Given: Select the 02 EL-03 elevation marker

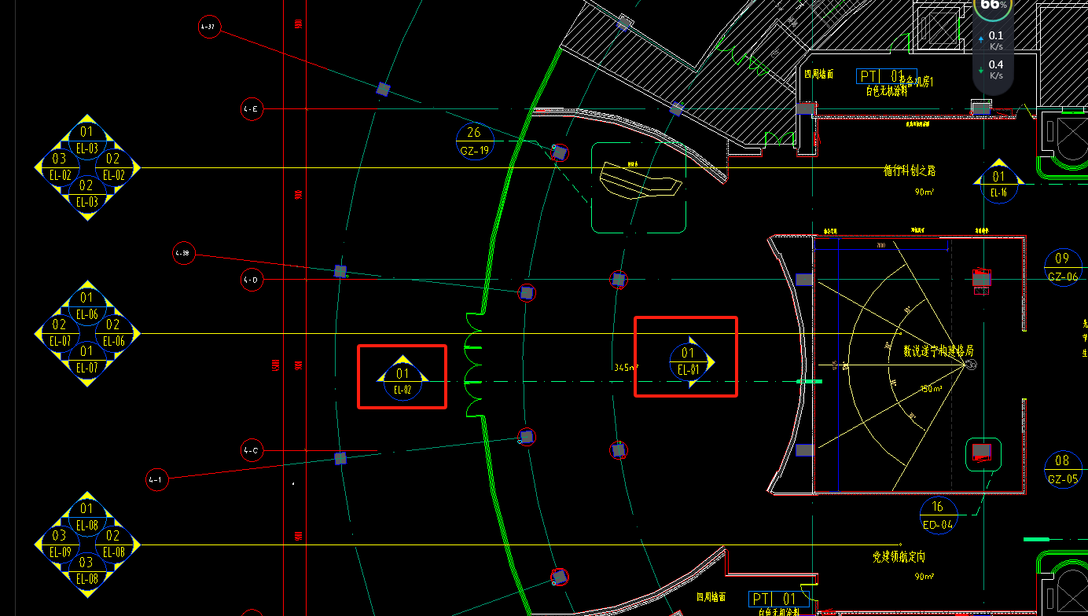Looking at the screenshot, I should click(87, 193).
